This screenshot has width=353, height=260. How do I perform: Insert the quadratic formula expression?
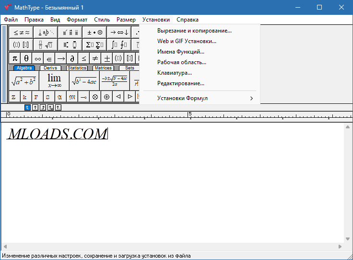click(115, 80)
